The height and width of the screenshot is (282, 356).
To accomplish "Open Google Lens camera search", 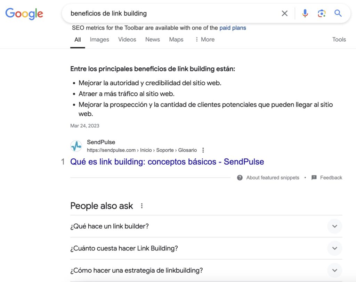I will (x=322, y=13).
